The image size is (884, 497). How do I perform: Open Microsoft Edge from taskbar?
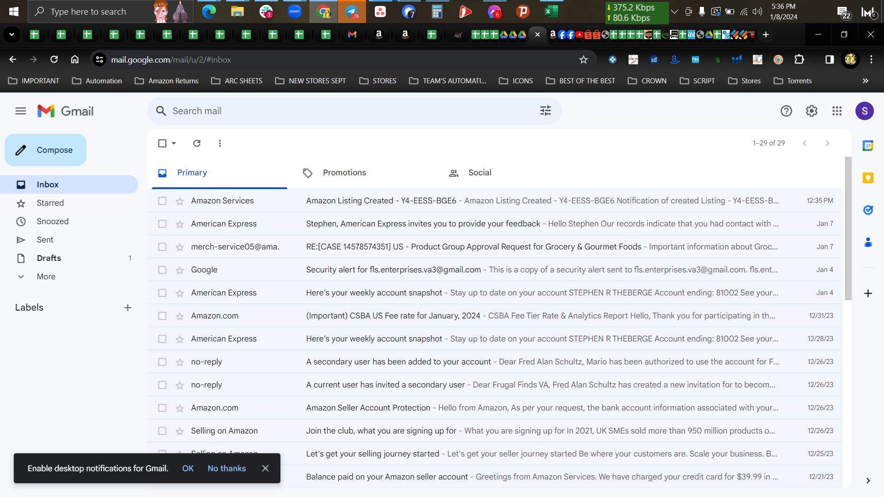tap(209, 12)
